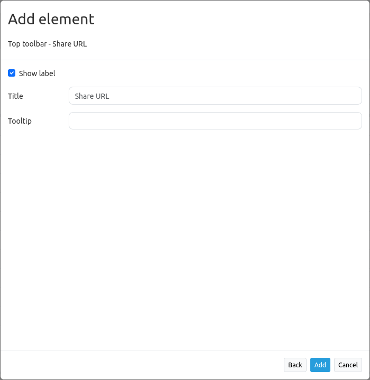
Task: Click the empty dialog body area
Action: coord(185,238)
